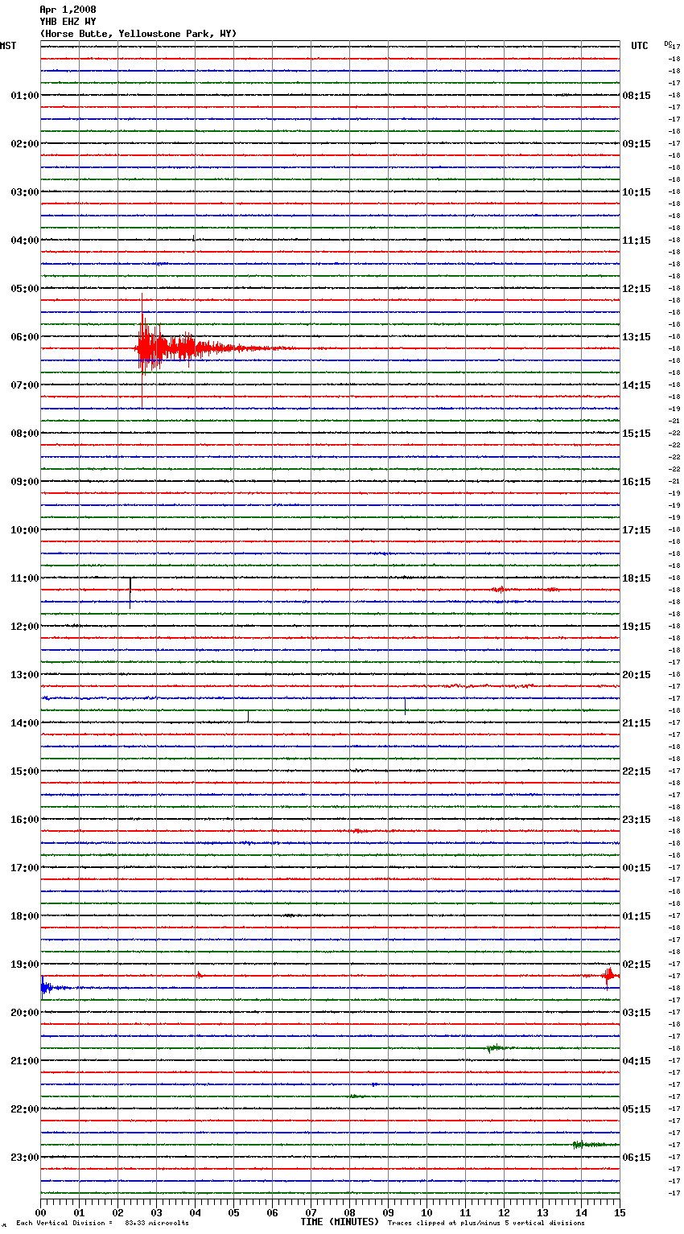Click the 16:00 MST time label

point(25,820)
